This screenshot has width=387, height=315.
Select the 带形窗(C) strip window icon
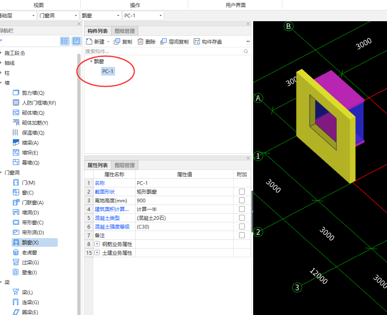pos(16,222)
